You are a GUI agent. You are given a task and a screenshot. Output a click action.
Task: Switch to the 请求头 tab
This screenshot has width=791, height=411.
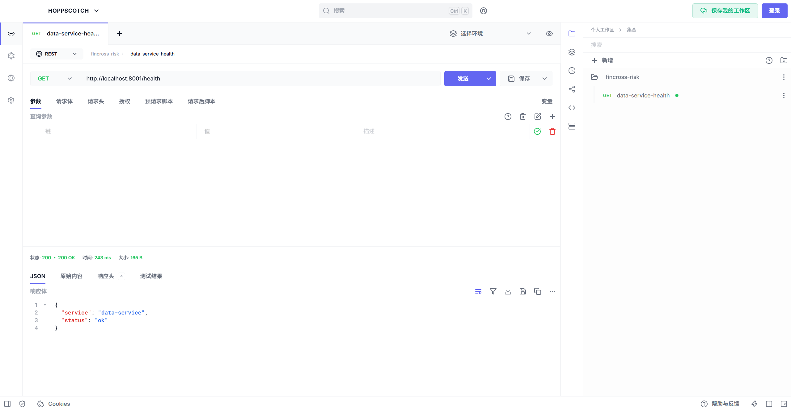(96, 101)
